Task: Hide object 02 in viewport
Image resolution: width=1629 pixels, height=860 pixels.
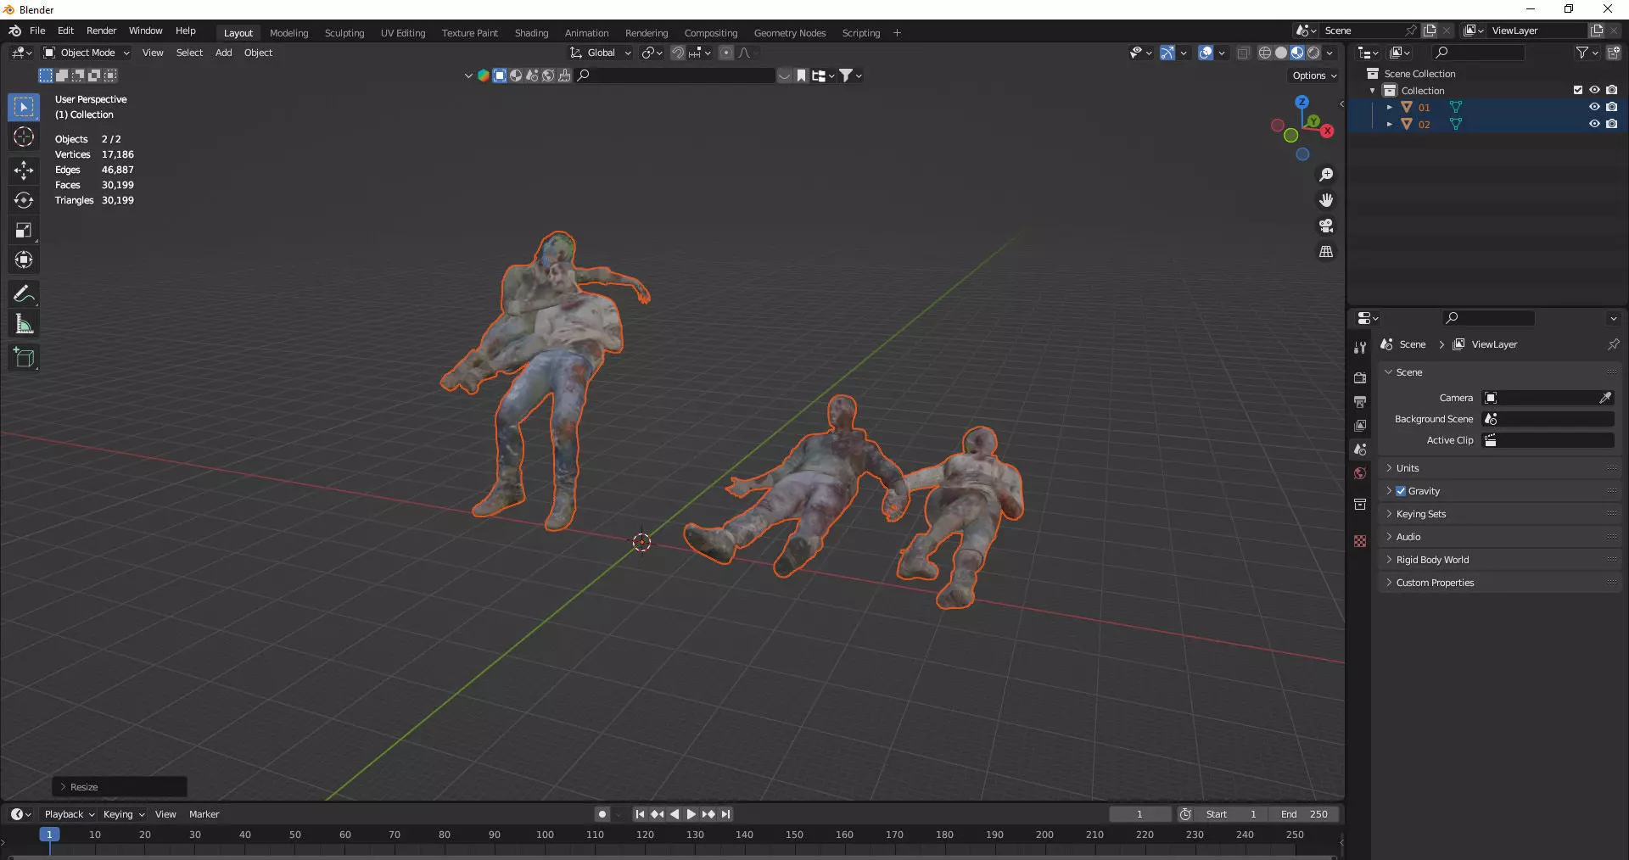Action: 1594,124
